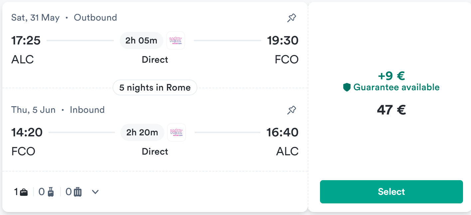This screenshot has width=471, height=215.
Task: Click the Thu, 5 Jun Inbound header
Action: [x=58, y=110]
